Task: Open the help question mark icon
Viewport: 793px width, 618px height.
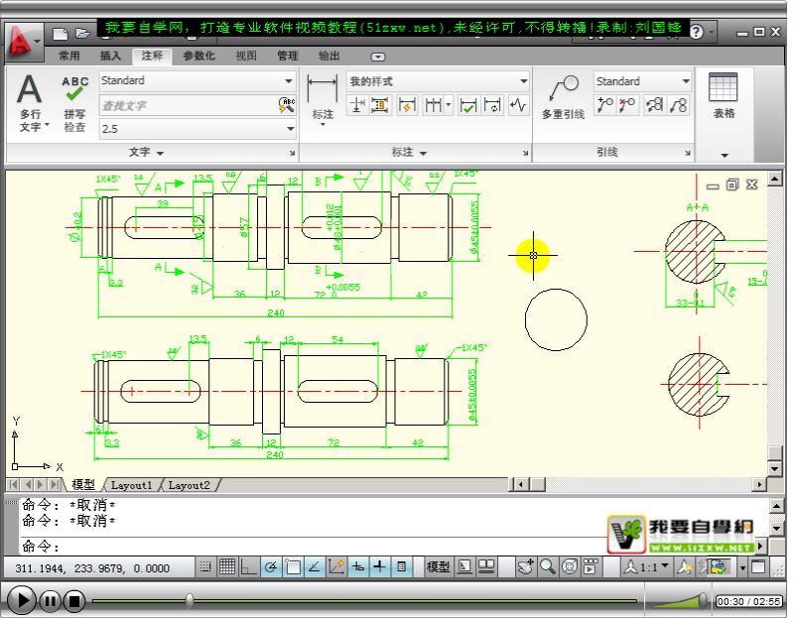Action: click(696, 32)
